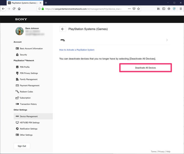184x154 pixels.
Task: Open Transaction History
Action: point(26,104)
